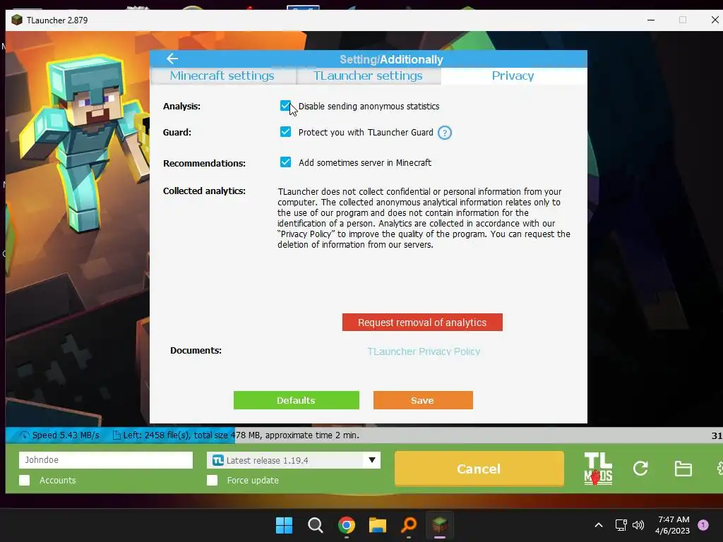Click the orange Save button
The height and width of the screenshot is (542, 723).
click(x=423, y=400)
